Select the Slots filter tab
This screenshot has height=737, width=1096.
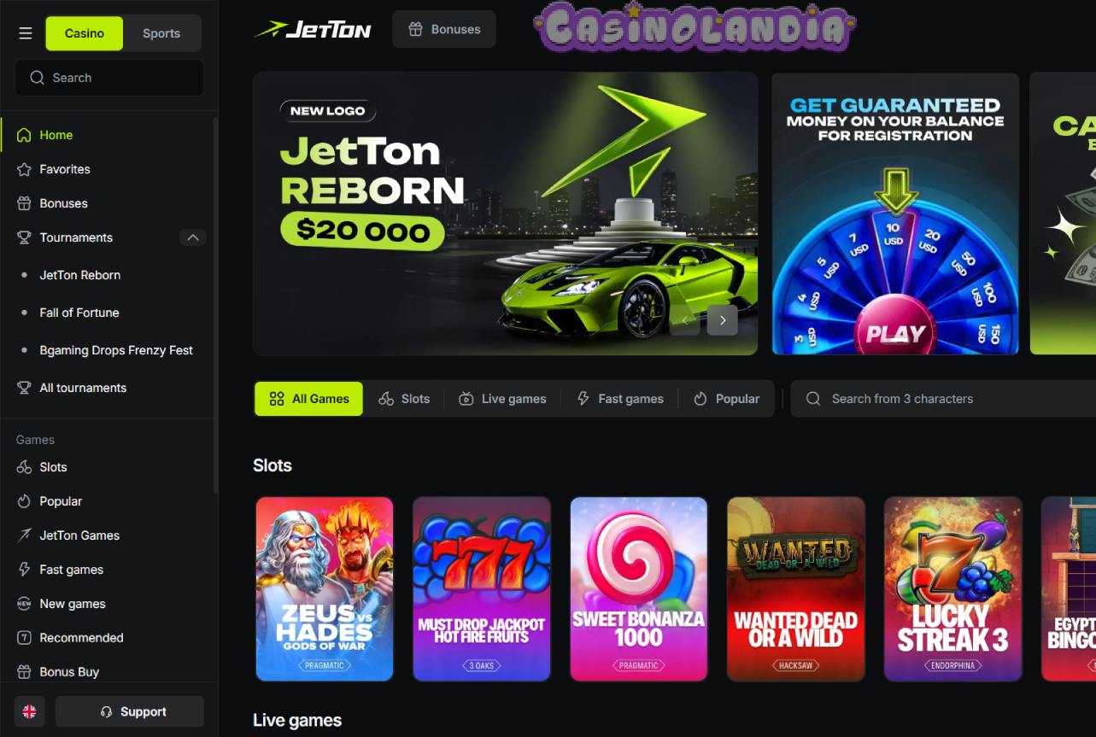click(404, 399)
